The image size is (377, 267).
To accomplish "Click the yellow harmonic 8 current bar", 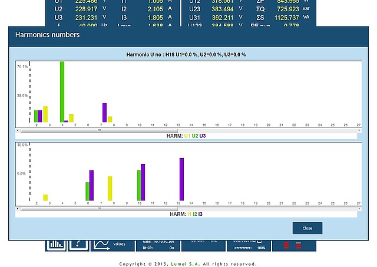I will click(110, 188).
